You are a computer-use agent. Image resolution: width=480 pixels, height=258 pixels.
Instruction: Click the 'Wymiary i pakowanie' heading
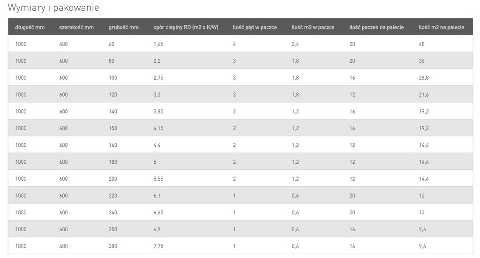click(53, 8)
